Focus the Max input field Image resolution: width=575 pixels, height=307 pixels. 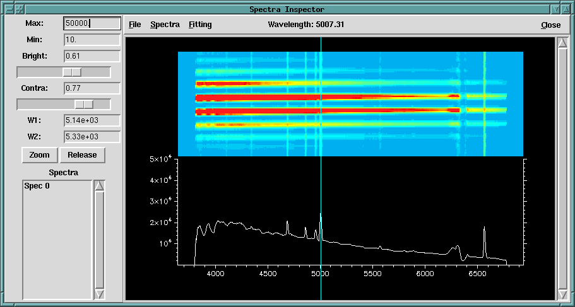(x=92, y=23)
